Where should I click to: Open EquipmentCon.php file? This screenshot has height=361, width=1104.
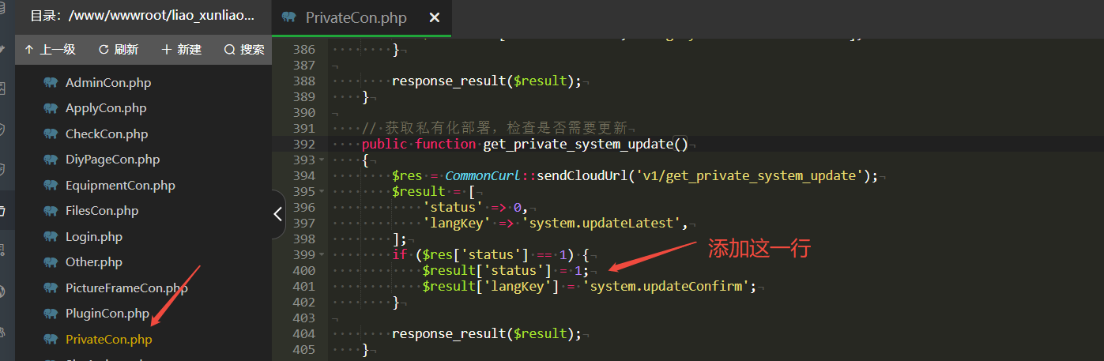[x=120, y=186]
